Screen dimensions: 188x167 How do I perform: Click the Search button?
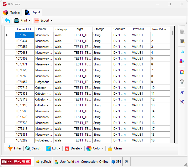(33, 148)
